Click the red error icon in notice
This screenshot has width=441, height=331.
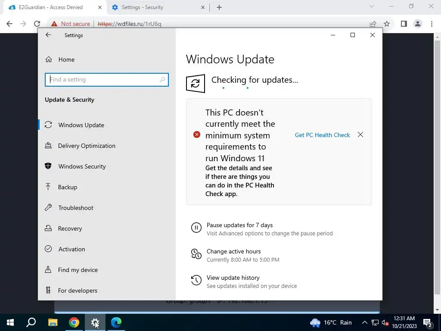pos(196,134)
